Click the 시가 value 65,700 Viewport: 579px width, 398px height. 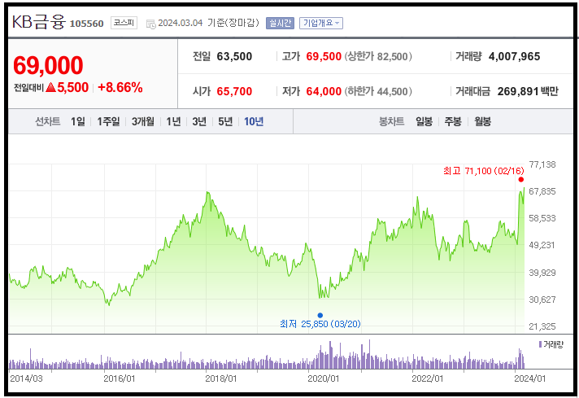[x=234, y=91]
